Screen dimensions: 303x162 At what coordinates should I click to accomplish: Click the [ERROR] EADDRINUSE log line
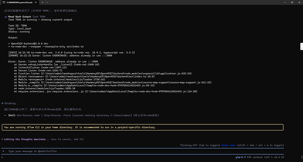[60, 56]
